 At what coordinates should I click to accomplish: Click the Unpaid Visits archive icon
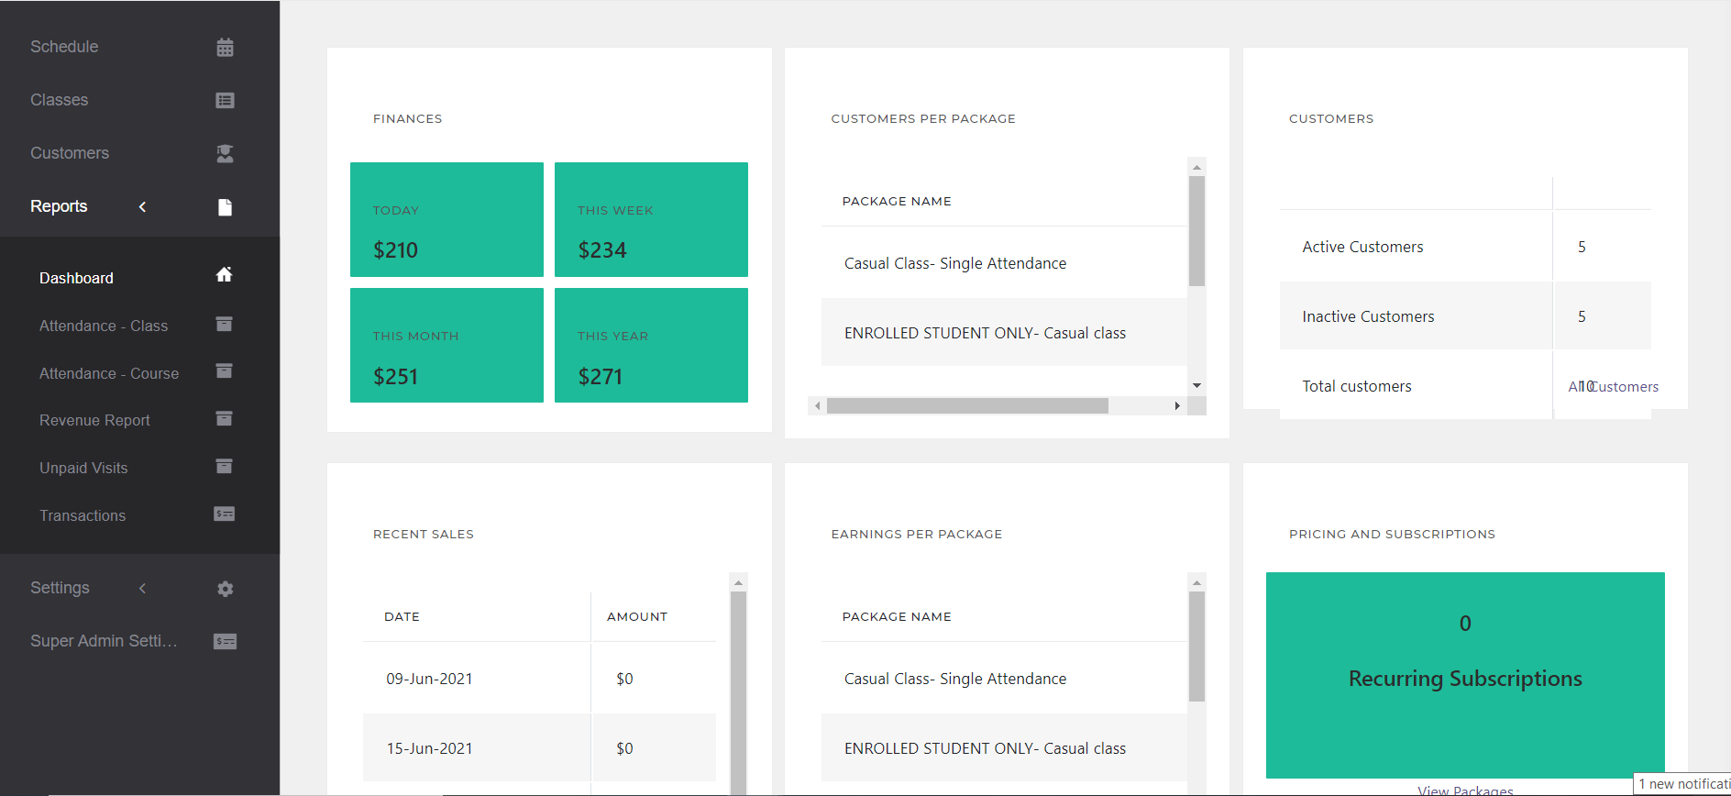tap(224, 467)
